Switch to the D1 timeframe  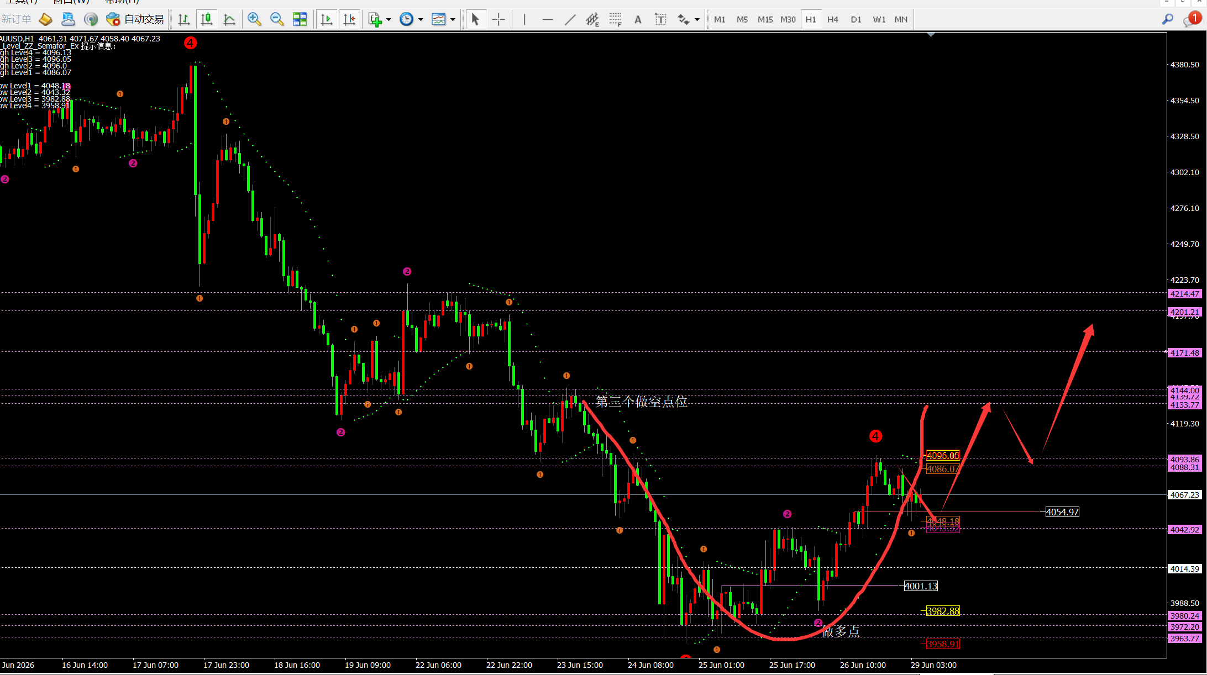[x=856, y=19]
